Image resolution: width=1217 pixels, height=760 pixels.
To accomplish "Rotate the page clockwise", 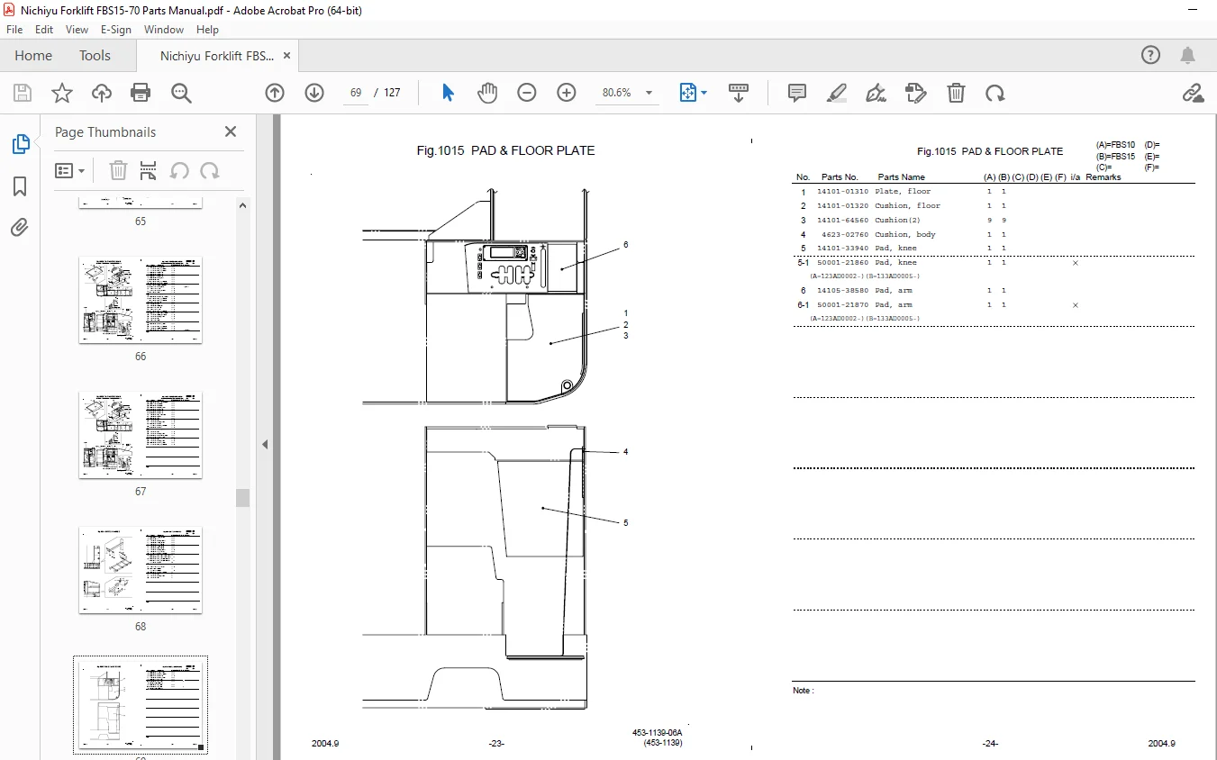I will tap(994, 93).
